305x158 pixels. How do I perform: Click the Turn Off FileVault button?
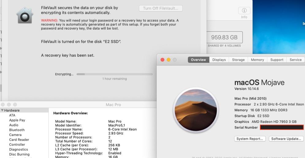coord(161,8)
